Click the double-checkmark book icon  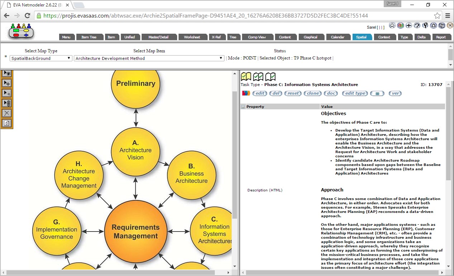[258, 76]
